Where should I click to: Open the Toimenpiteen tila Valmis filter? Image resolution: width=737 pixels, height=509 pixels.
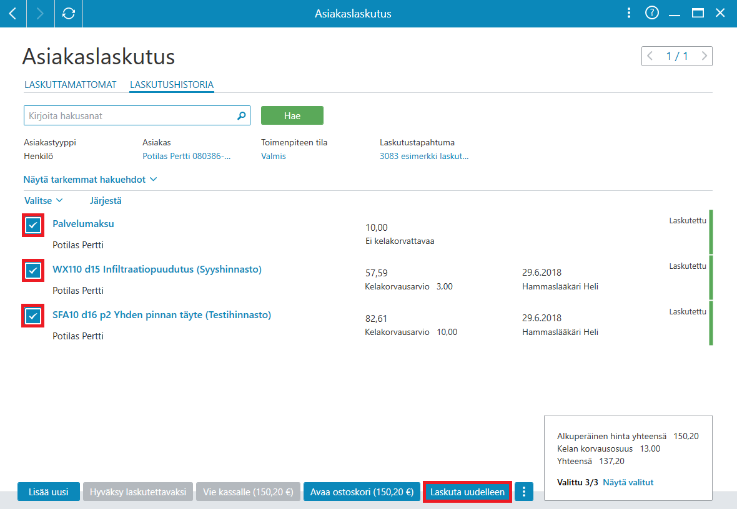274,157
